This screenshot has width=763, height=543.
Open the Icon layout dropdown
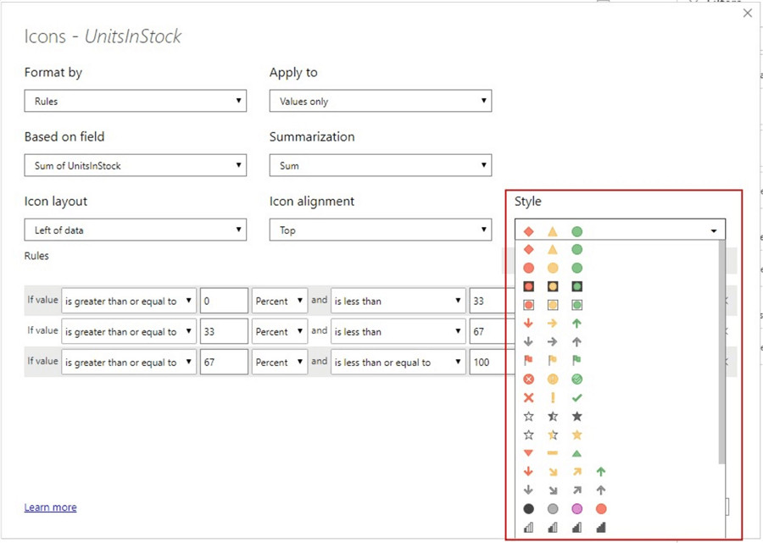[x=136, y=230]
